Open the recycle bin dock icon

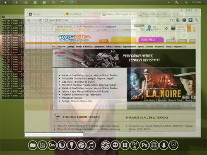pos(173,145)
